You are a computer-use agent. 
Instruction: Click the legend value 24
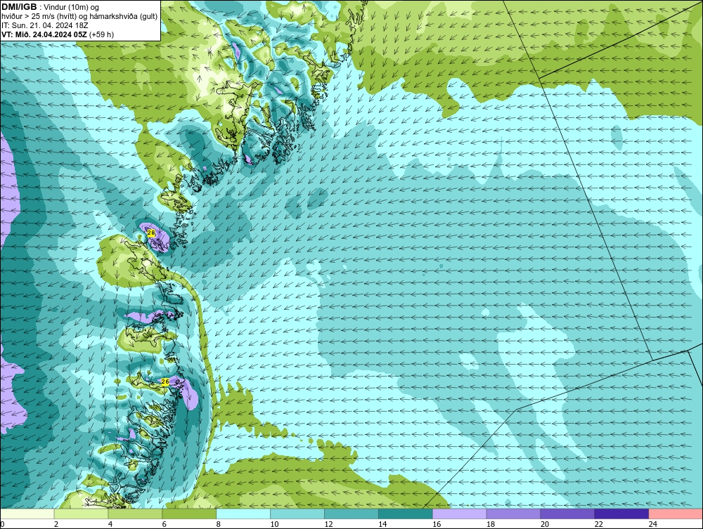653,524
